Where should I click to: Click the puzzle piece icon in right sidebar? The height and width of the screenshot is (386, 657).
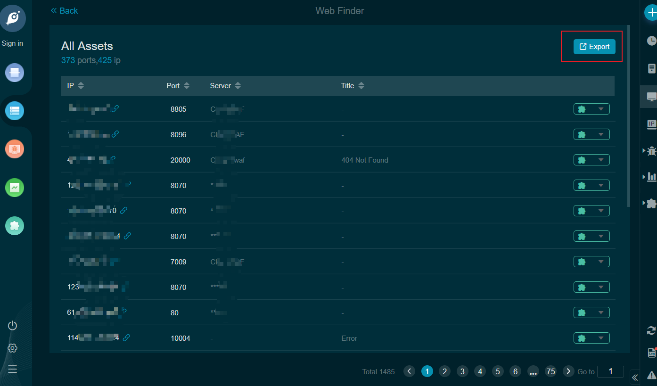(652, 203)
